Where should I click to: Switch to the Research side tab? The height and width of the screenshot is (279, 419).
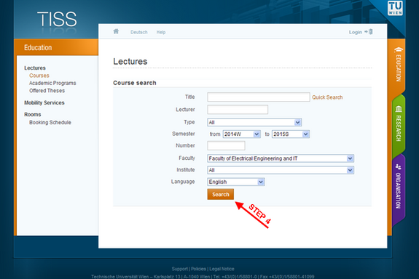[x=398, y=124]
